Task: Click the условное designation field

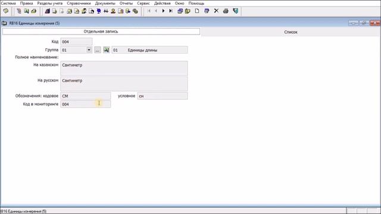Action: coord(163,96)
